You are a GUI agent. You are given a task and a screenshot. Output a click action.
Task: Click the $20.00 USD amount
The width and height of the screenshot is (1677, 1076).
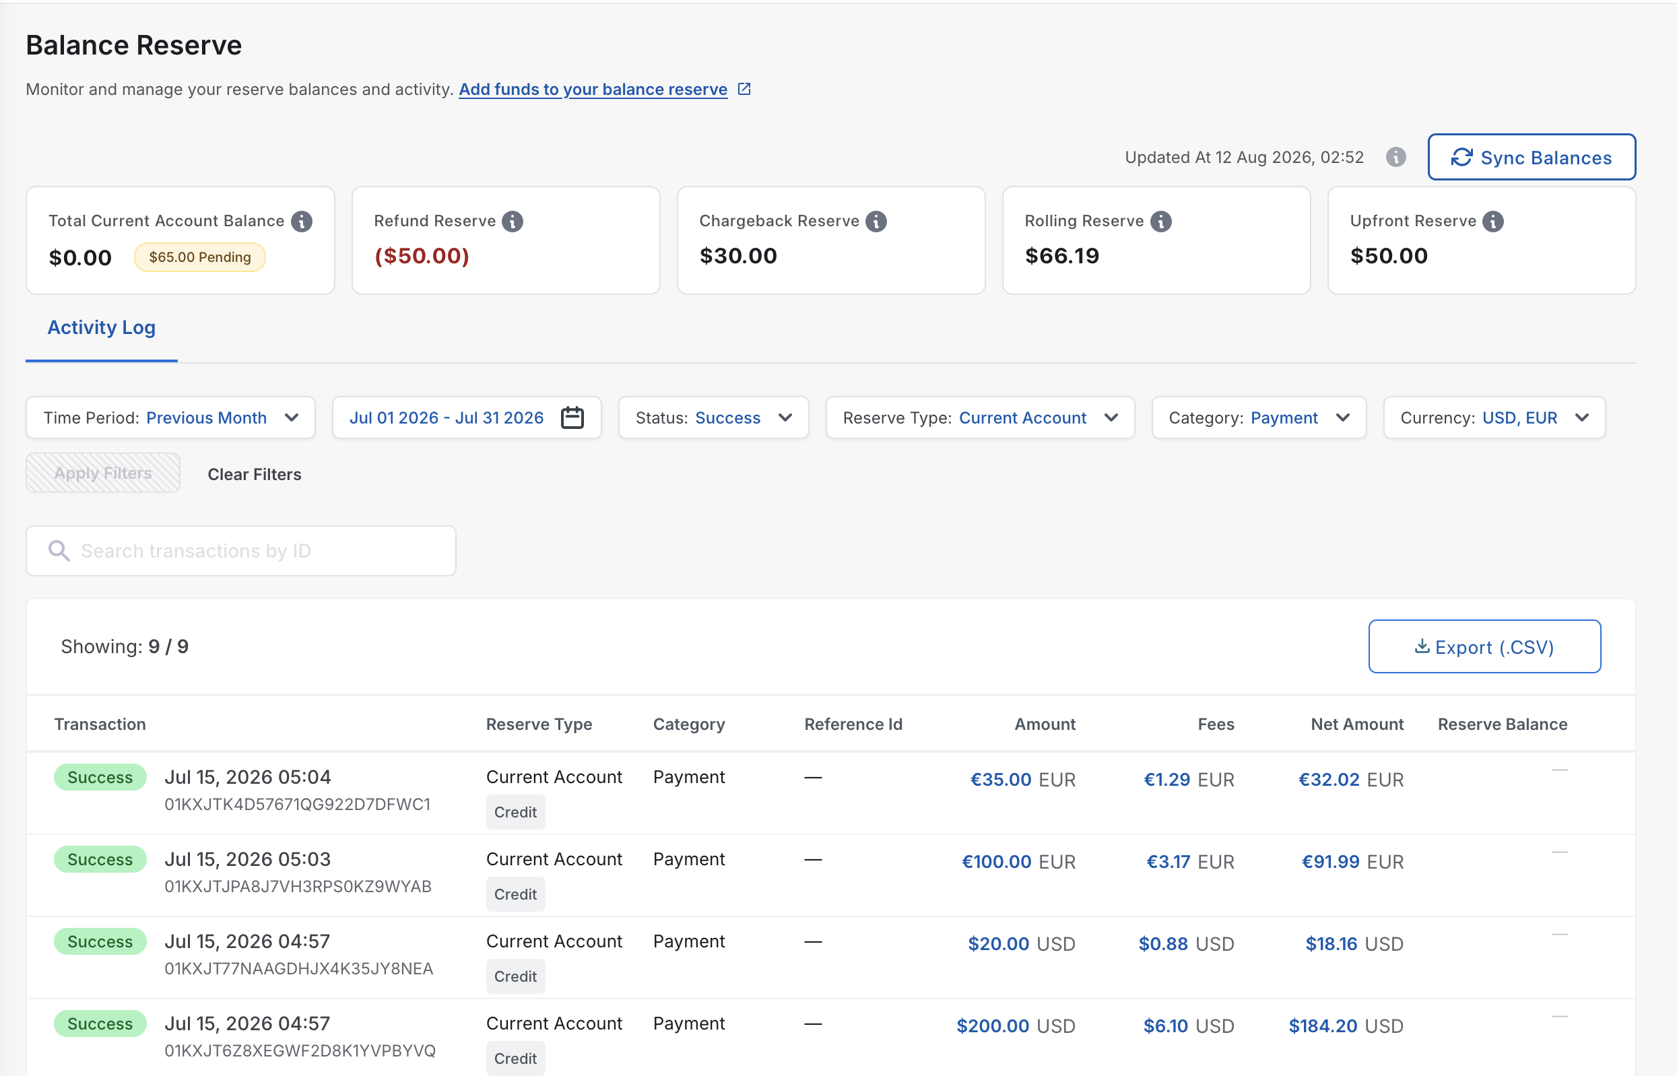[1022, 944]
